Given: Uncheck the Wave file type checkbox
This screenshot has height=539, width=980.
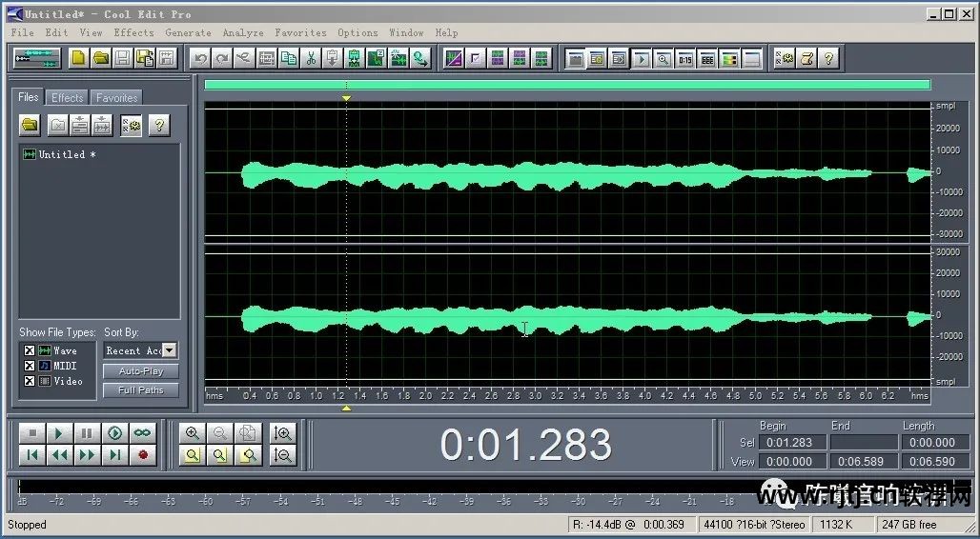Looking at the screenshot, I should coord(29,350).
